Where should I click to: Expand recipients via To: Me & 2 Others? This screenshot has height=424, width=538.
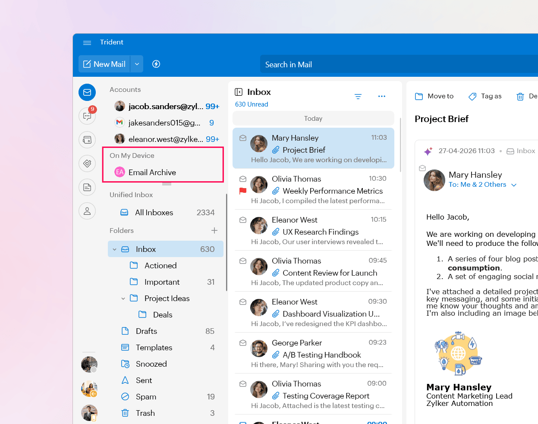pos(482,185)
